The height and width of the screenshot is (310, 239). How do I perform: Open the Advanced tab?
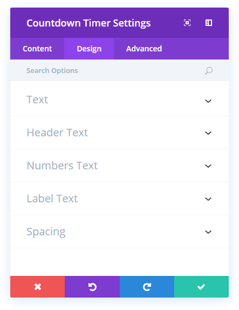144,49
